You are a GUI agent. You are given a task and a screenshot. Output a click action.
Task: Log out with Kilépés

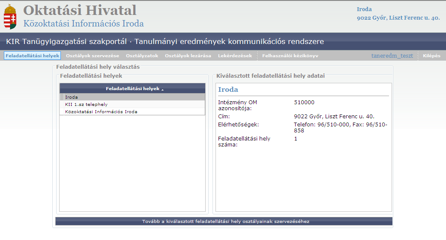(431, 56)
